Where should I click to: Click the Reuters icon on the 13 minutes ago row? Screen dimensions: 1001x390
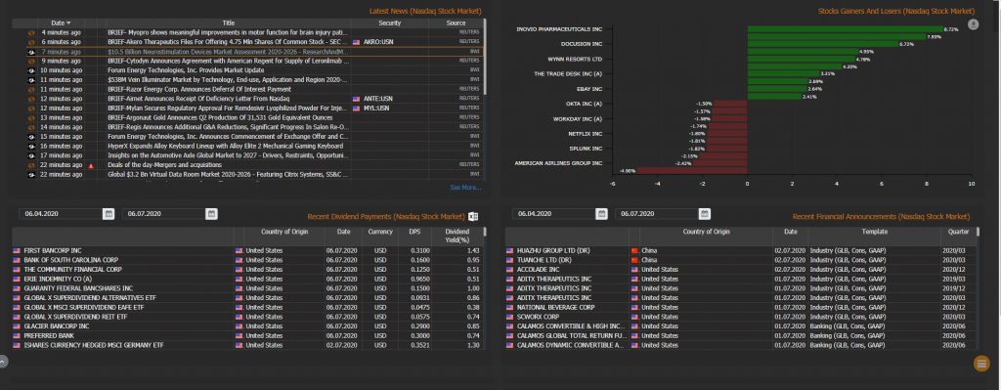[31, 118]
